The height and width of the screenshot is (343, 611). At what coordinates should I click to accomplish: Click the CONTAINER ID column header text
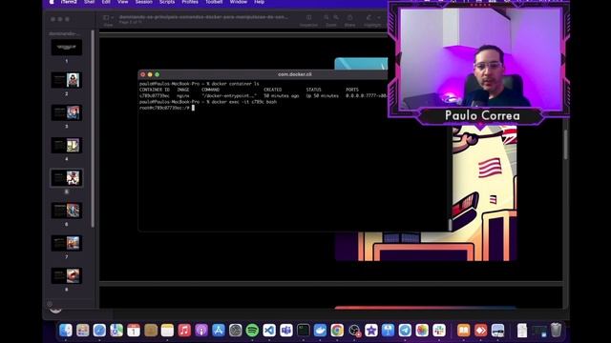(x=155, y=90)
